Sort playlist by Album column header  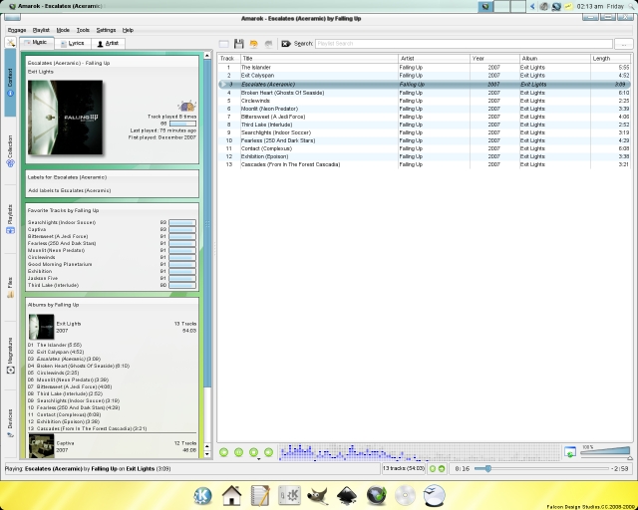coord(555,59)
